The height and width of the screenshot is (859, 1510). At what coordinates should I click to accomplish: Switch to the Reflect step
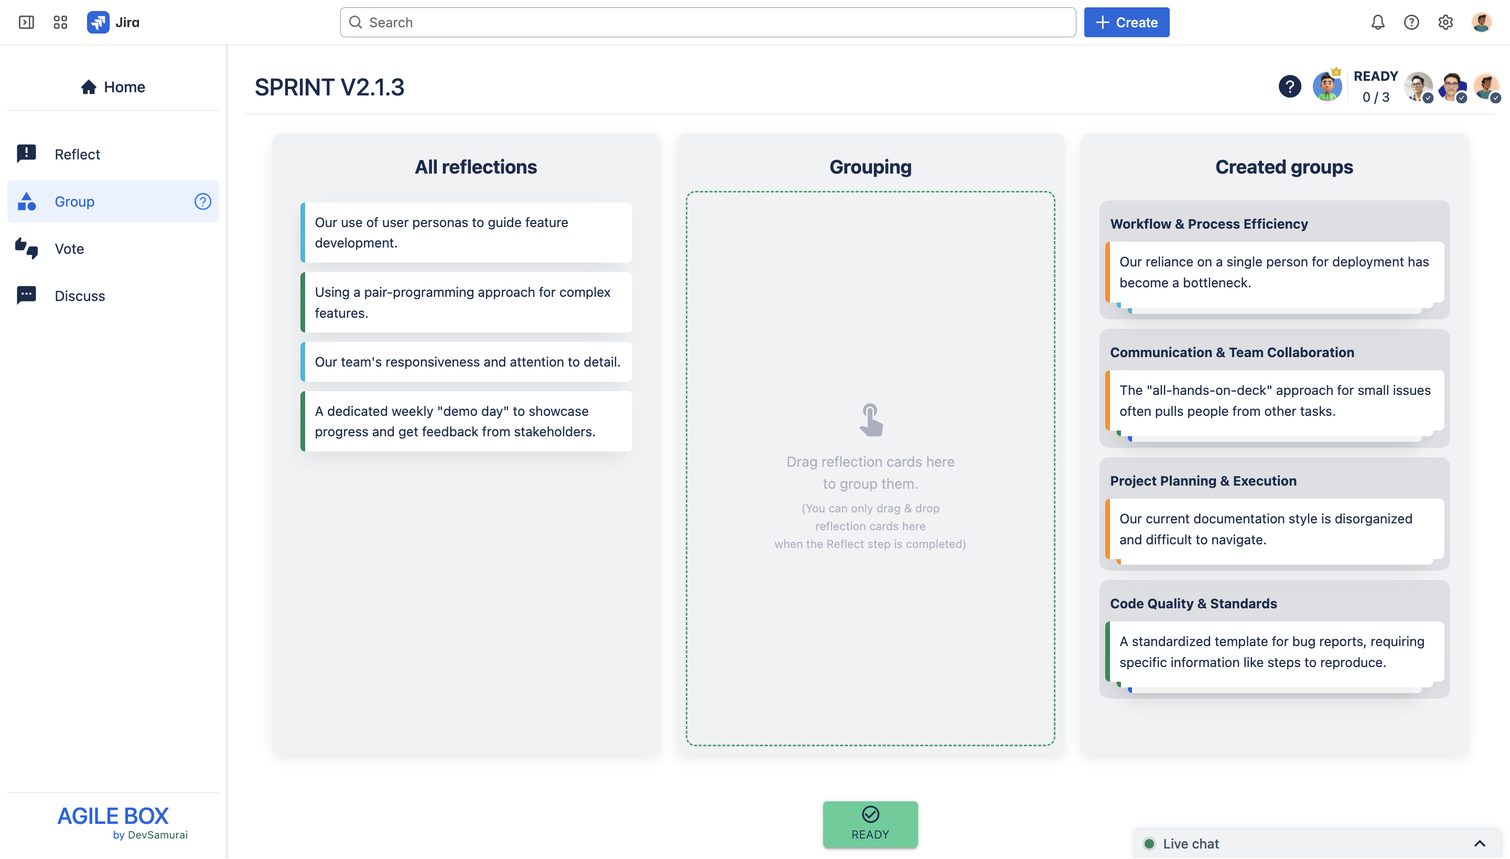(77, 155)
